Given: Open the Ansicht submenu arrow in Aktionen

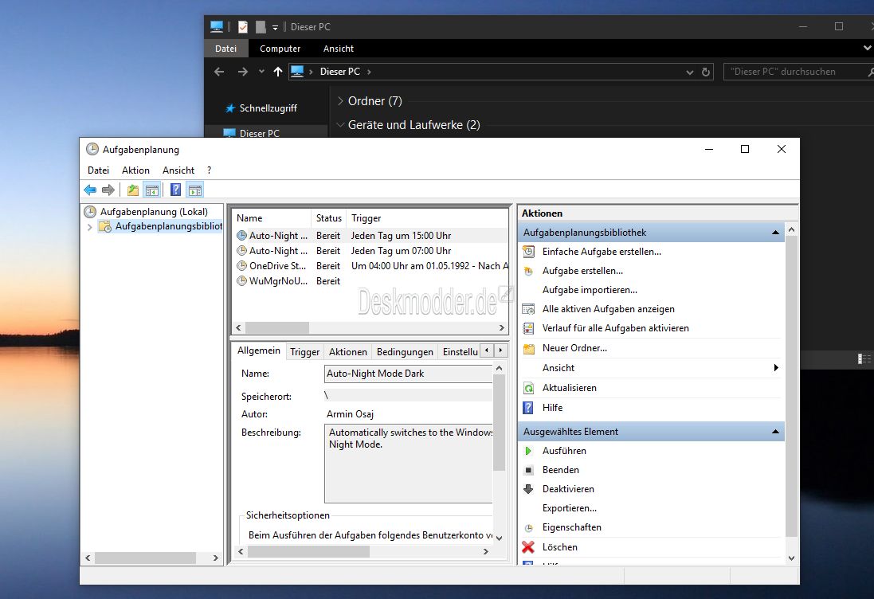Looking at the screenshot, I should click(775, 368).
